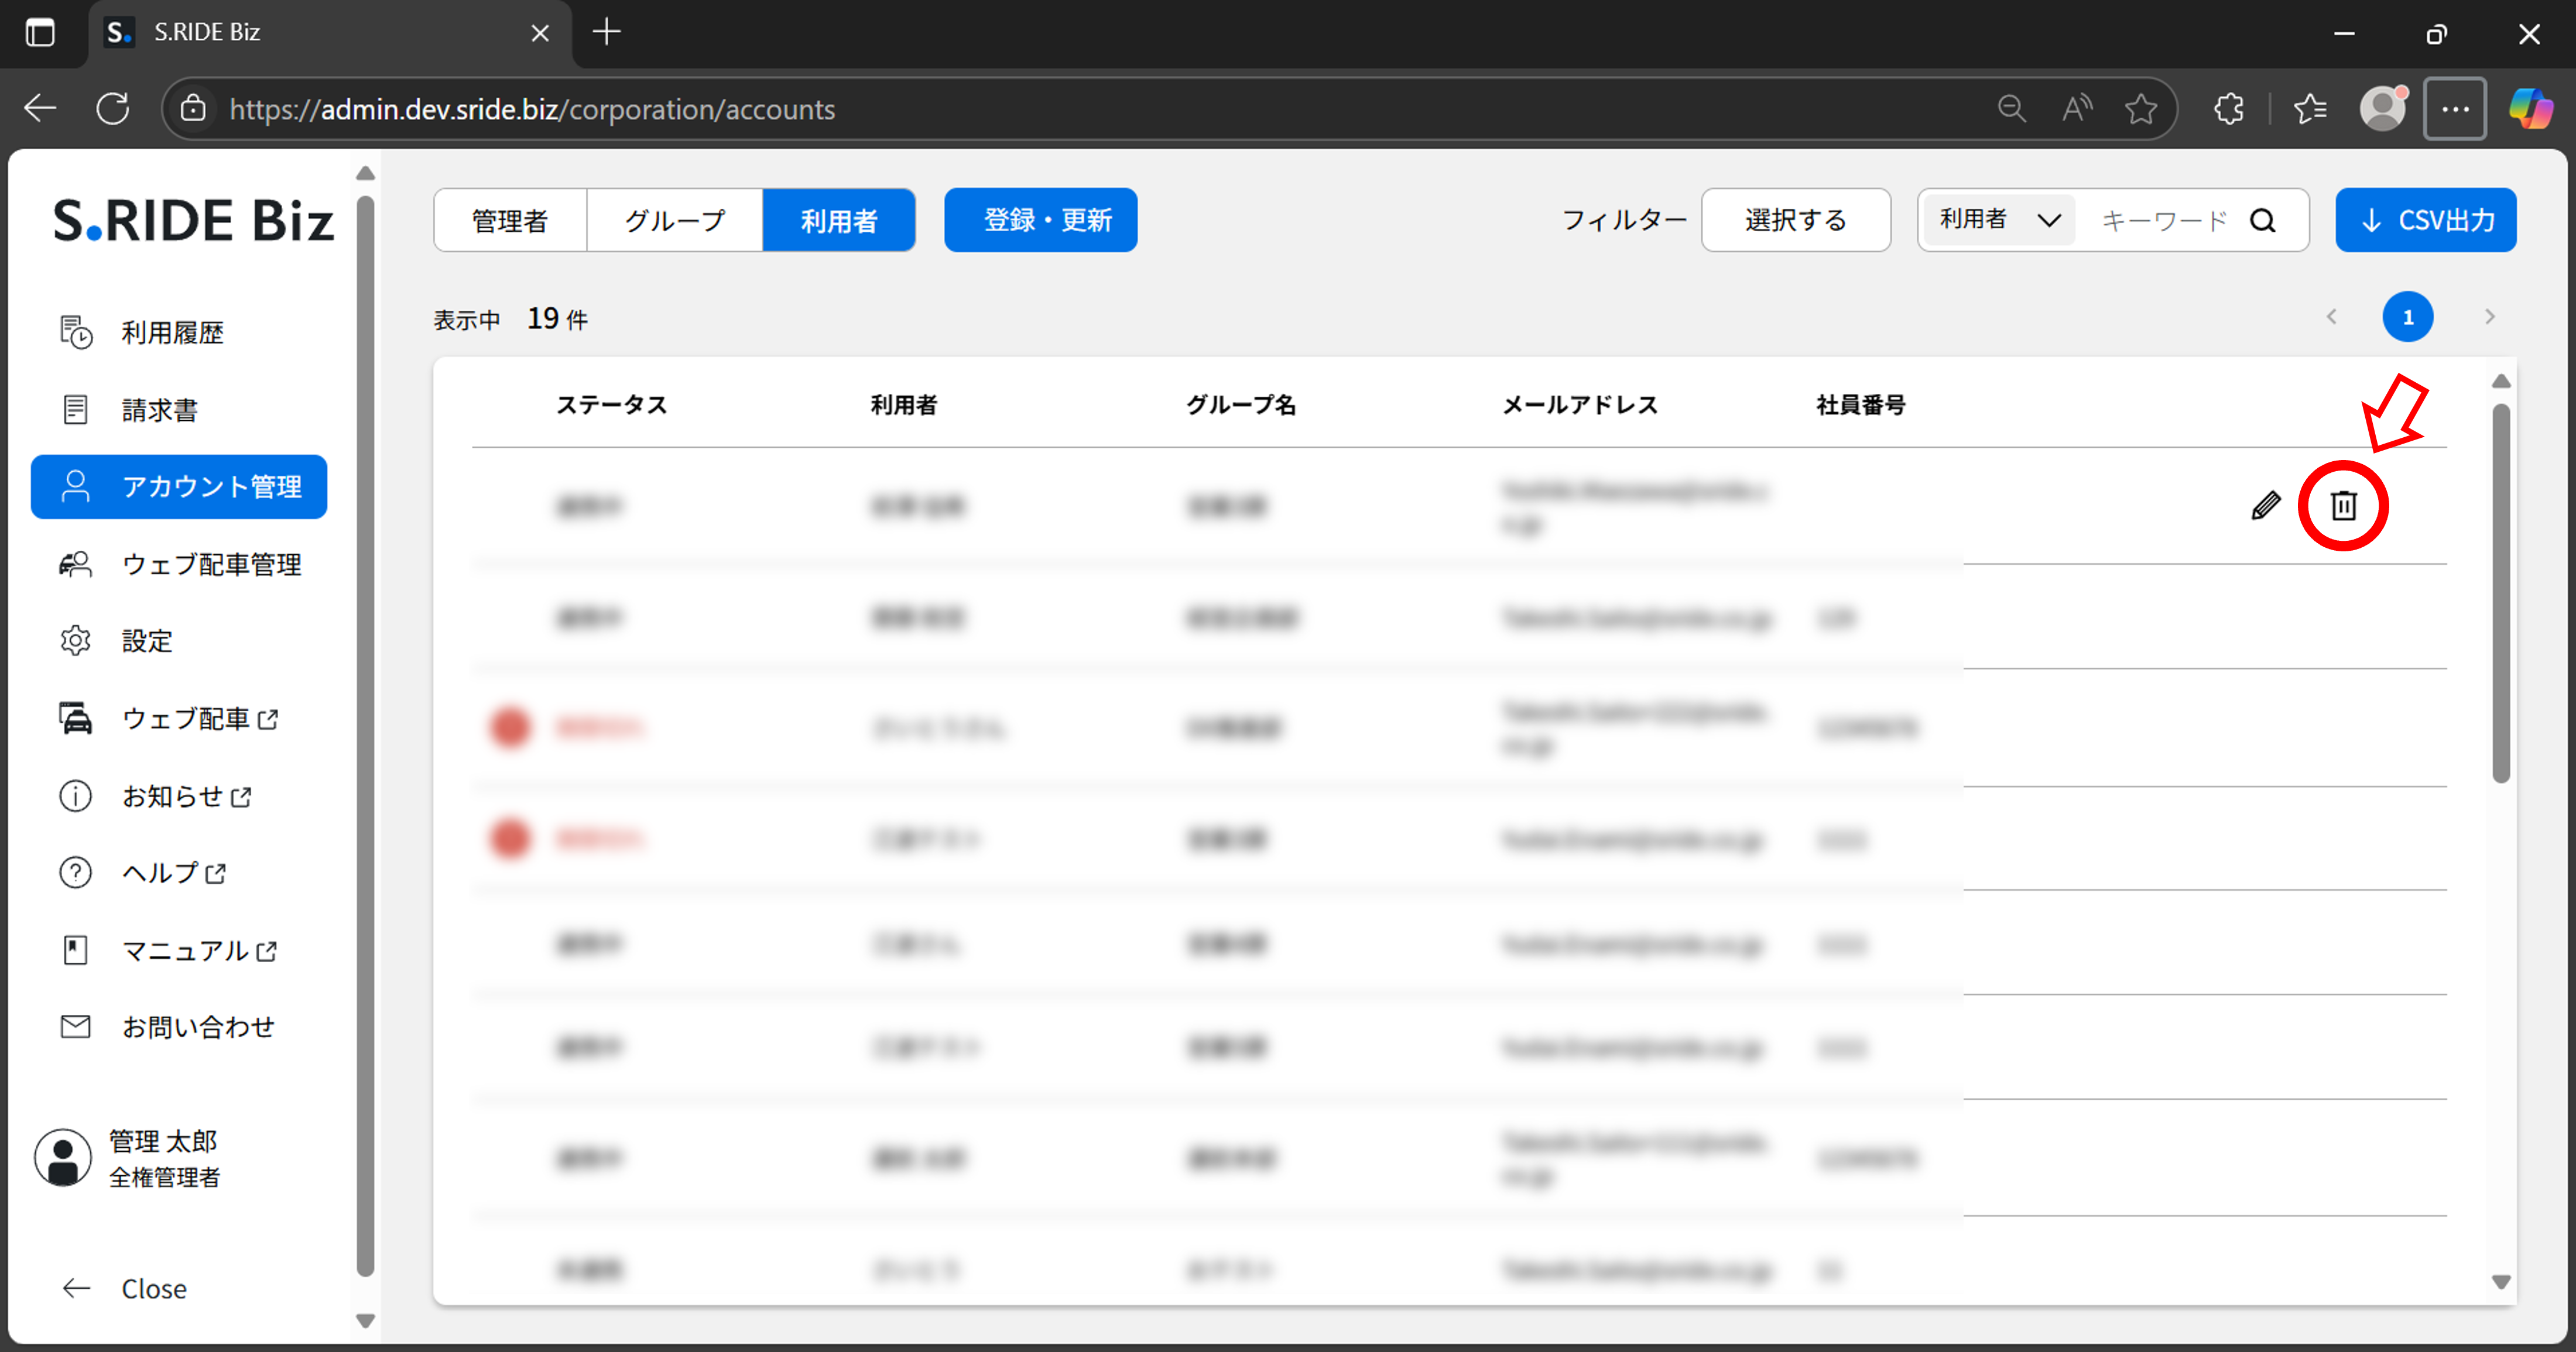The height and width of the screenshot is (1352, 2576).
Task: Open the browser extensions puzzle icon
Action: [x=2229, y=108]
